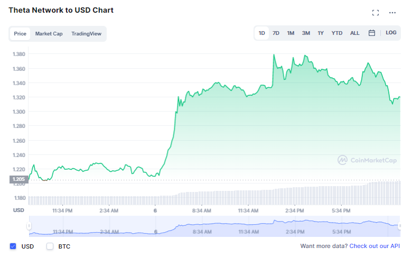Click the 1.380 y-axis label
412x257 pixels.
pos(19,54)
